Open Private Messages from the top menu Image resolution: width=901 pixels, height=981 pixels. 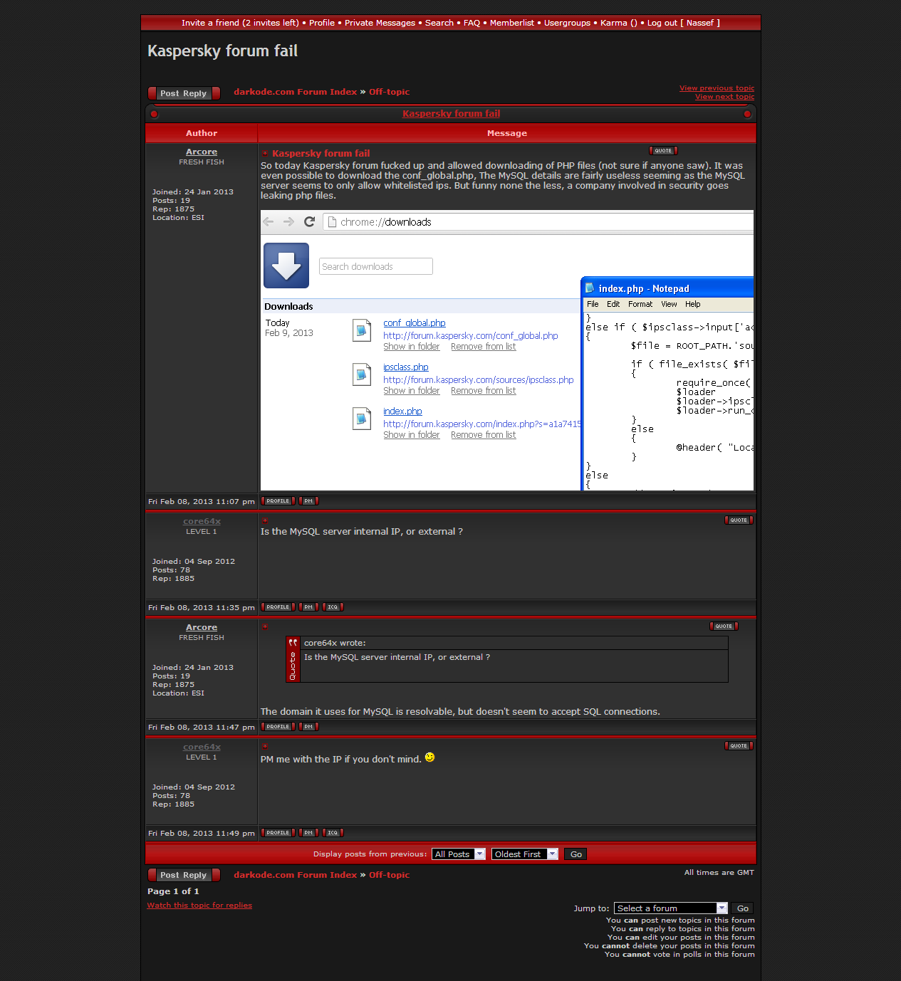pyautogui.click(x=380, y=23)
